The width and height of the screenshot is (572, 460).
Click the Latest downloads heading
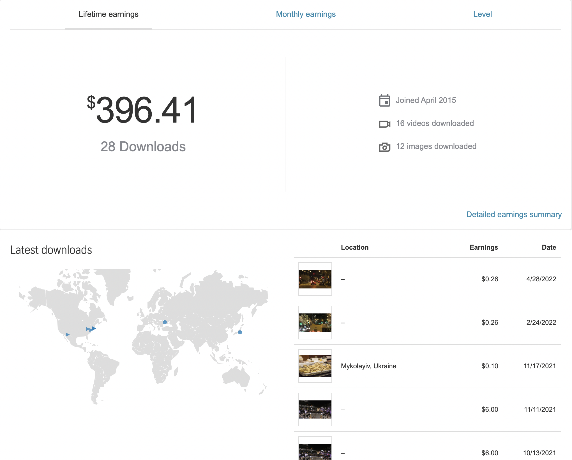pos(51,250)
